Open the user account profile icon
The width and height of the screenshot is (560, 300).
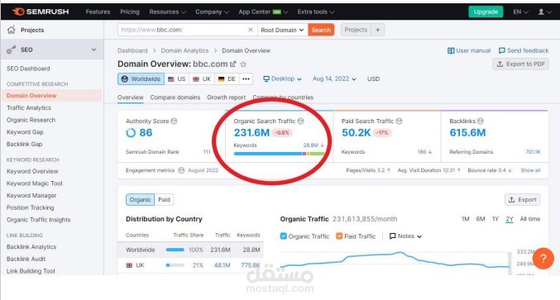coord(541,12)
